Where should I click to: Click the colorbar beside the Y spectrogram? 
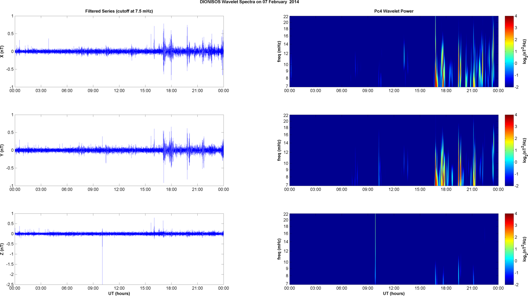click(x=509, y=150)
